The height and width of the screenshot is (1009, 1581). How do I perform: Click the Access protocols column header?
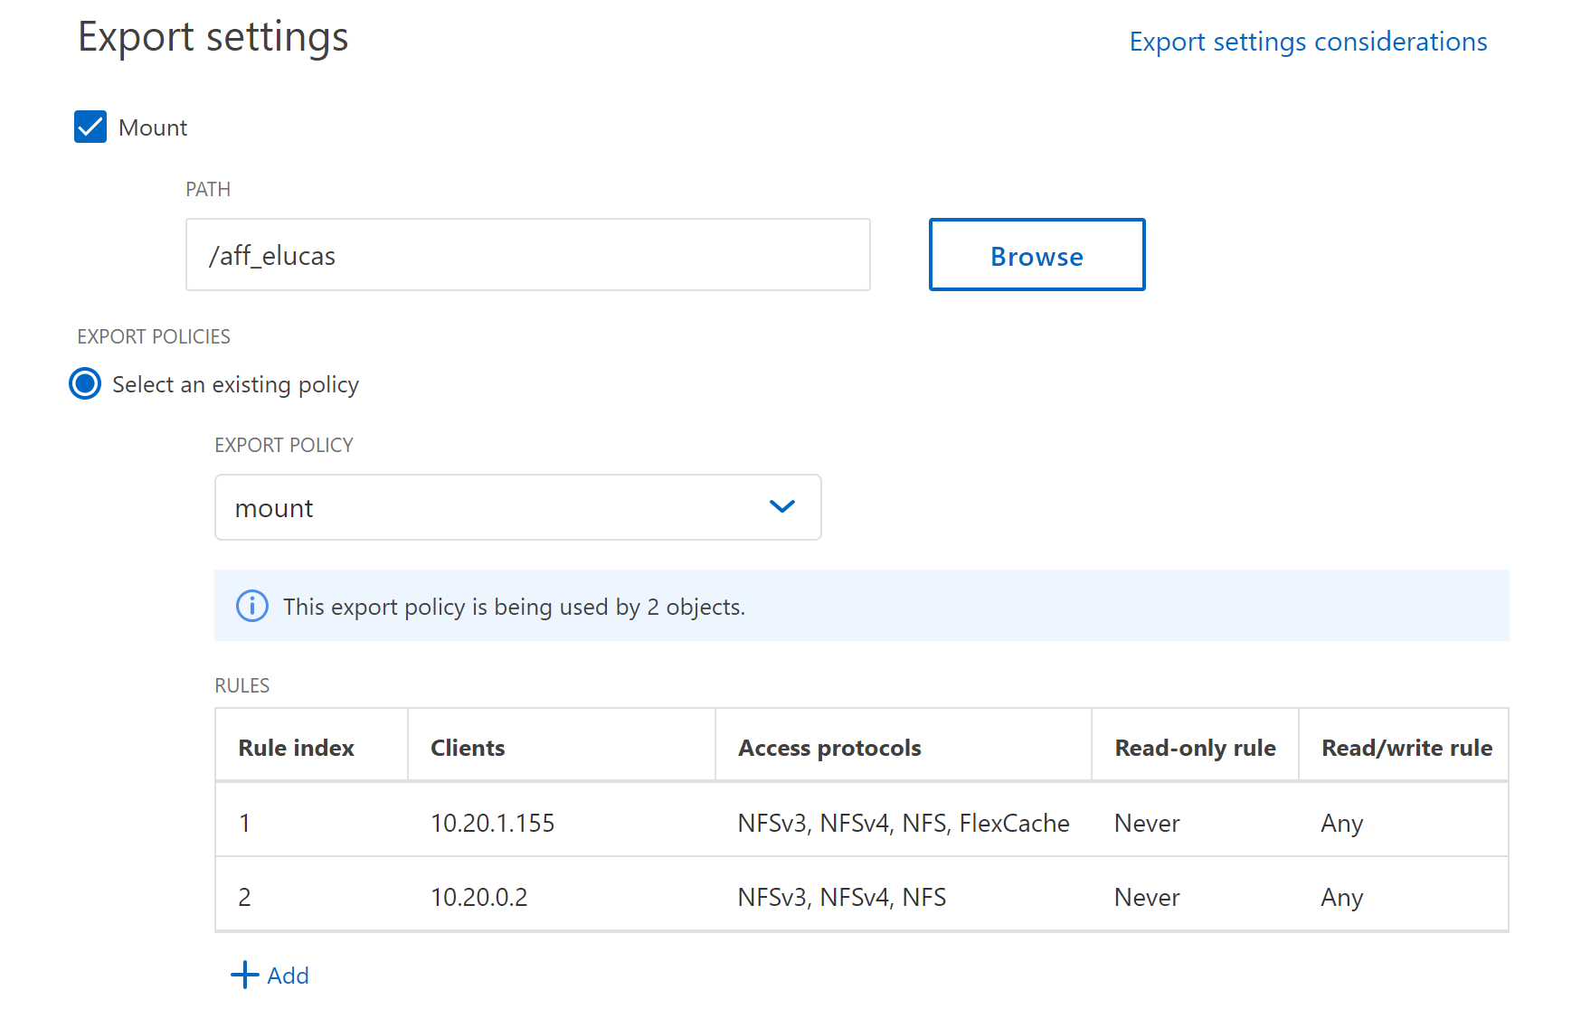click(x=829, y=748)
